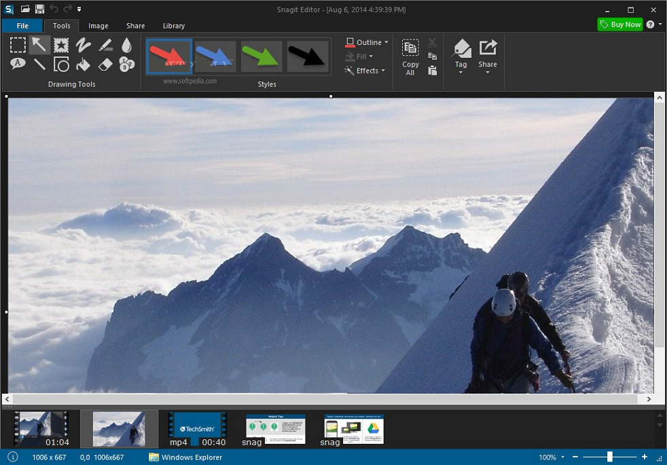Open the Help question mark icon

pyautogui.click(x=651, y=24)
